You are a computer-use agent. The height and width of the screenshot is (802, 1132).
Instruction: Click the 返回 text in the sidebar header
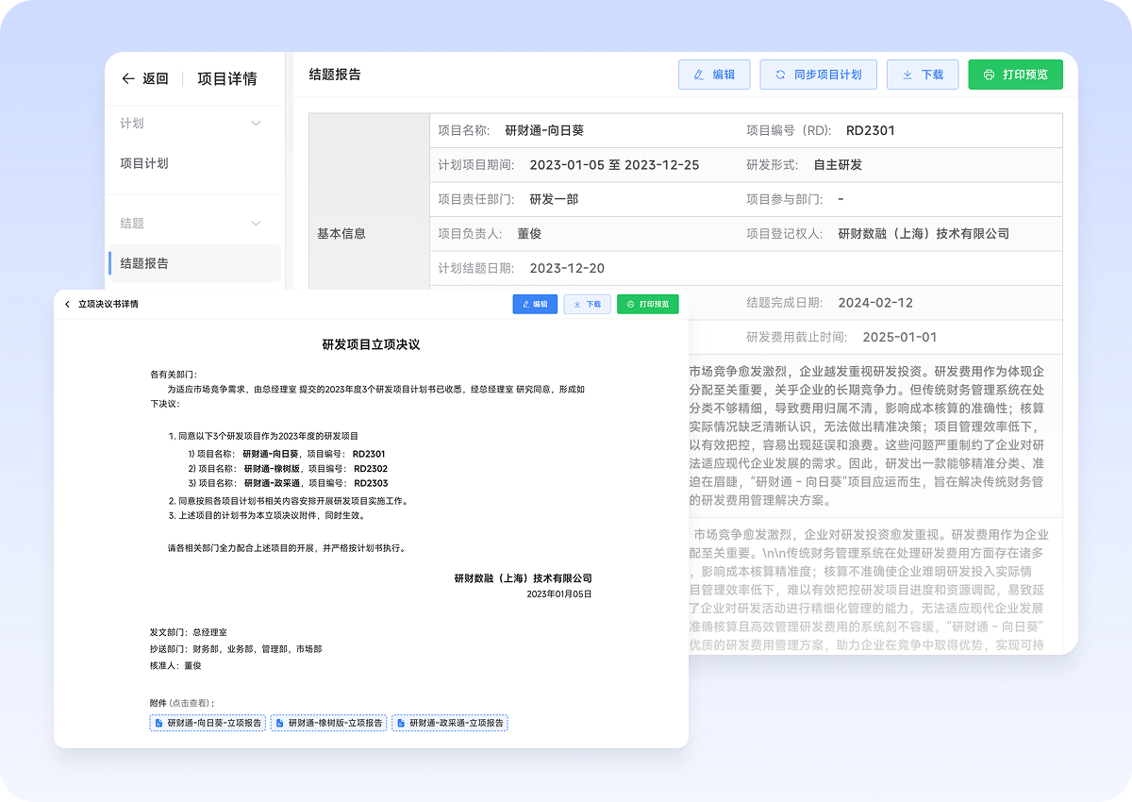156,79
